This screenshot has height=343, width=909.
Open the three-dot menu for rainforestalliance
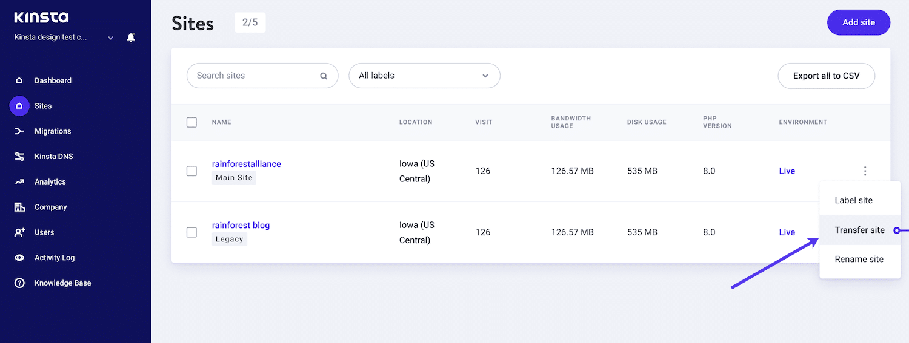pyautogui.click(x=865, y=171)
